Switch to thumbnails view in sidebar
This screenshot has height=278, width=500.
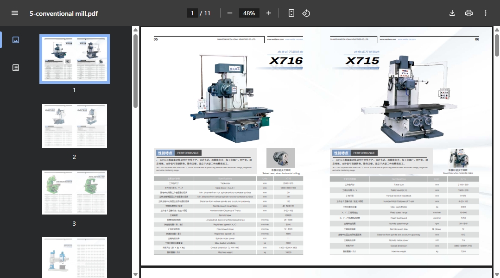pyautogui.click(x=16, y=40)
